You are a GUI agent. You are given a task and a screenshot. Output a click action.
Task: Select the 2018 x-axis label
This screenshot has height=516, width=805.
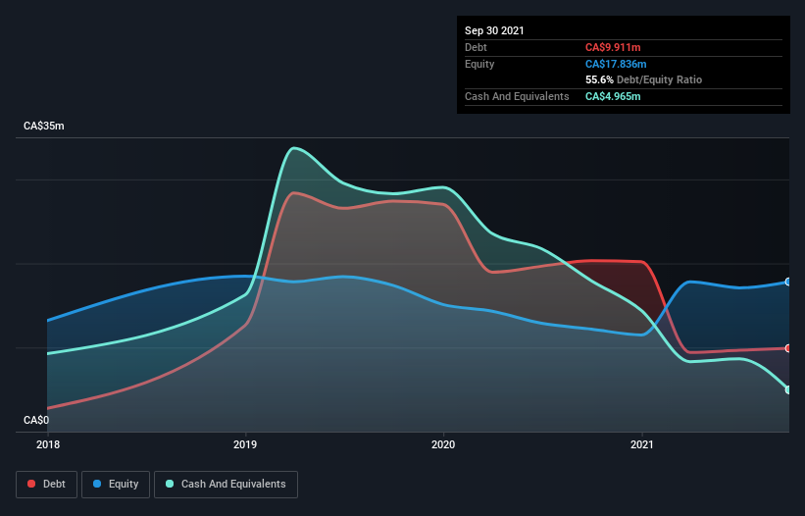(x=48, y=444)
